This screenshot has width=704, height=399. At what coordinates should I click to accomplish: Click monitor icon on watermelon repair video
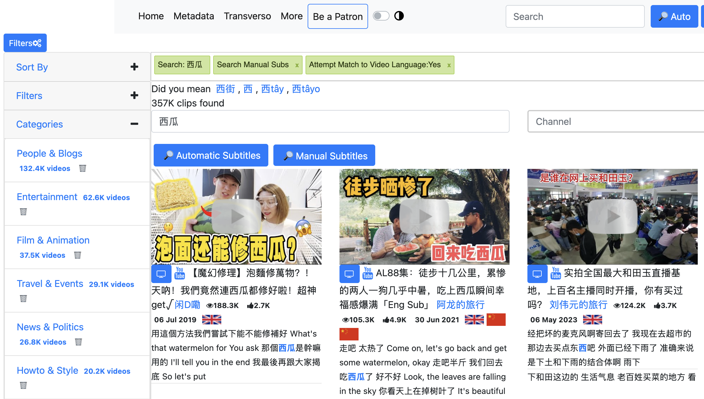click(x=161, y=274)
